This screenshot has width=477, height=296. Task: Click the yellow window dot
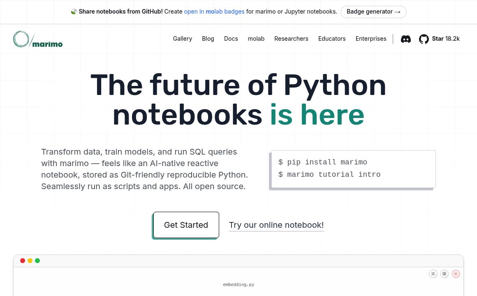click(30, 261)
